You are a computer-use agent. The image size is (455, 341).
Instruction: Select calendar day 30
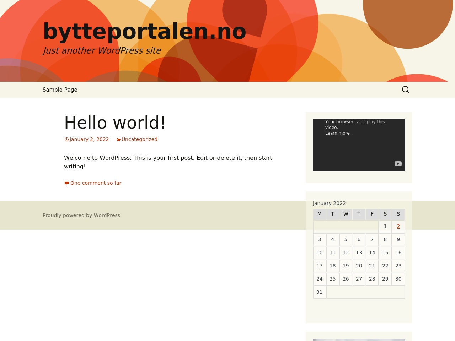click(x=398, y=279)
